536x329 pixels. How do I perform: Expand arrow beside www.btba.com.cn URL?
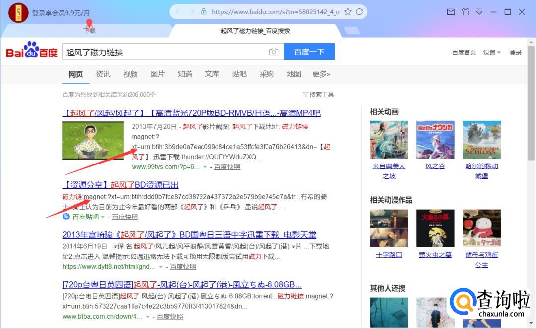point(148,317)
